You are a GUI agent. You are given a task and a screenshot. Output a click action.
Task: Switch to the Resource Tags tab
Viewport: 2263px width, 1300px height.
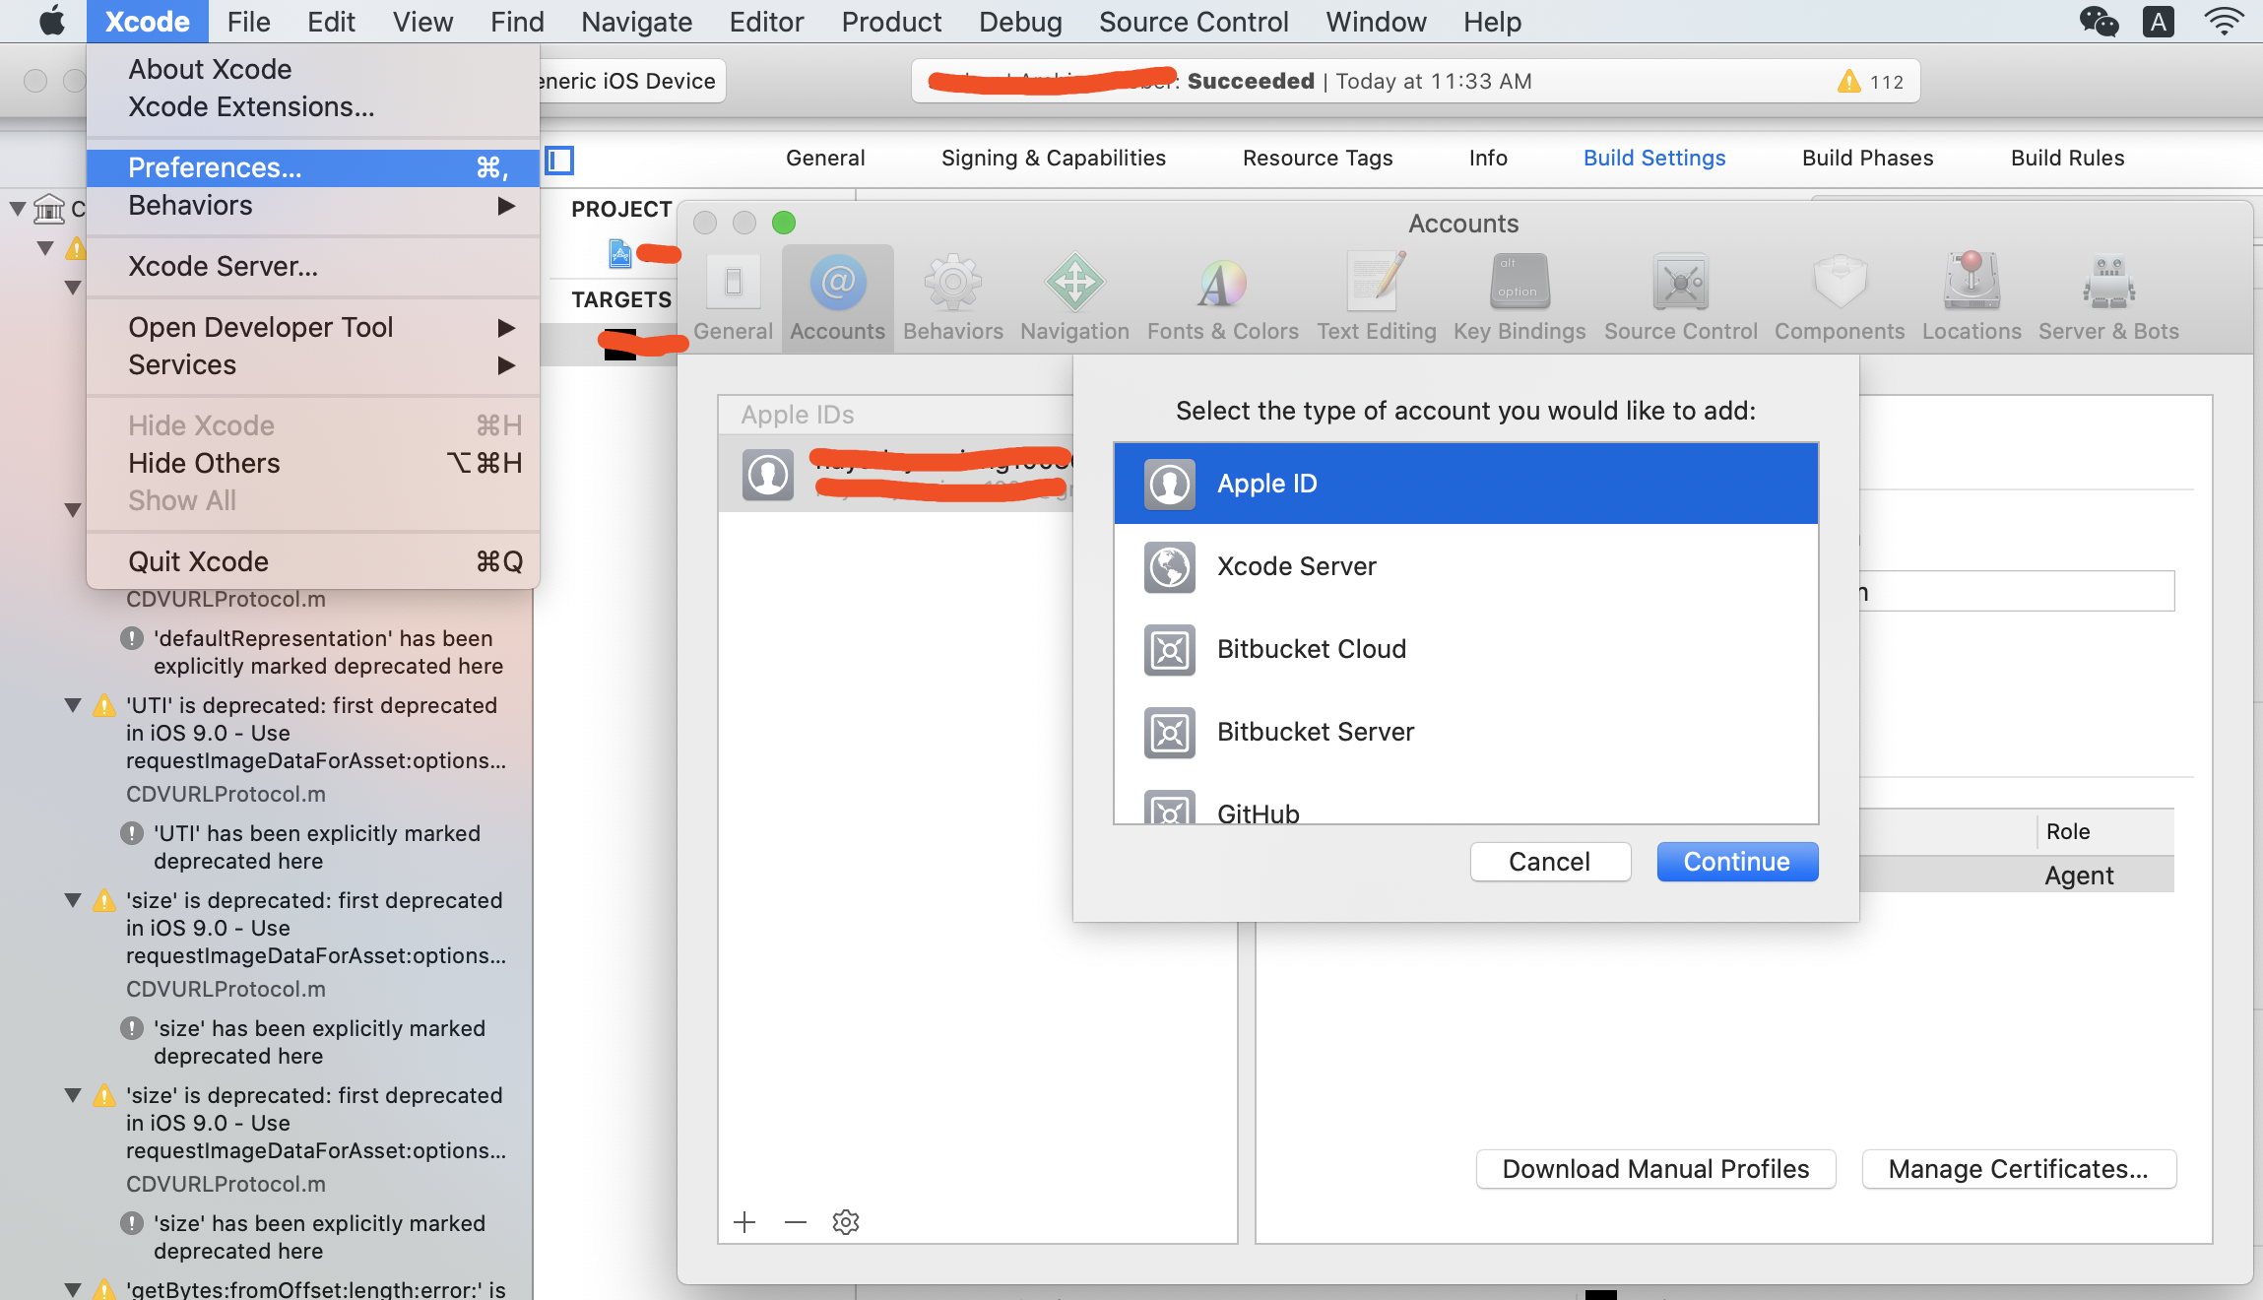click(x=1318, y=158)
